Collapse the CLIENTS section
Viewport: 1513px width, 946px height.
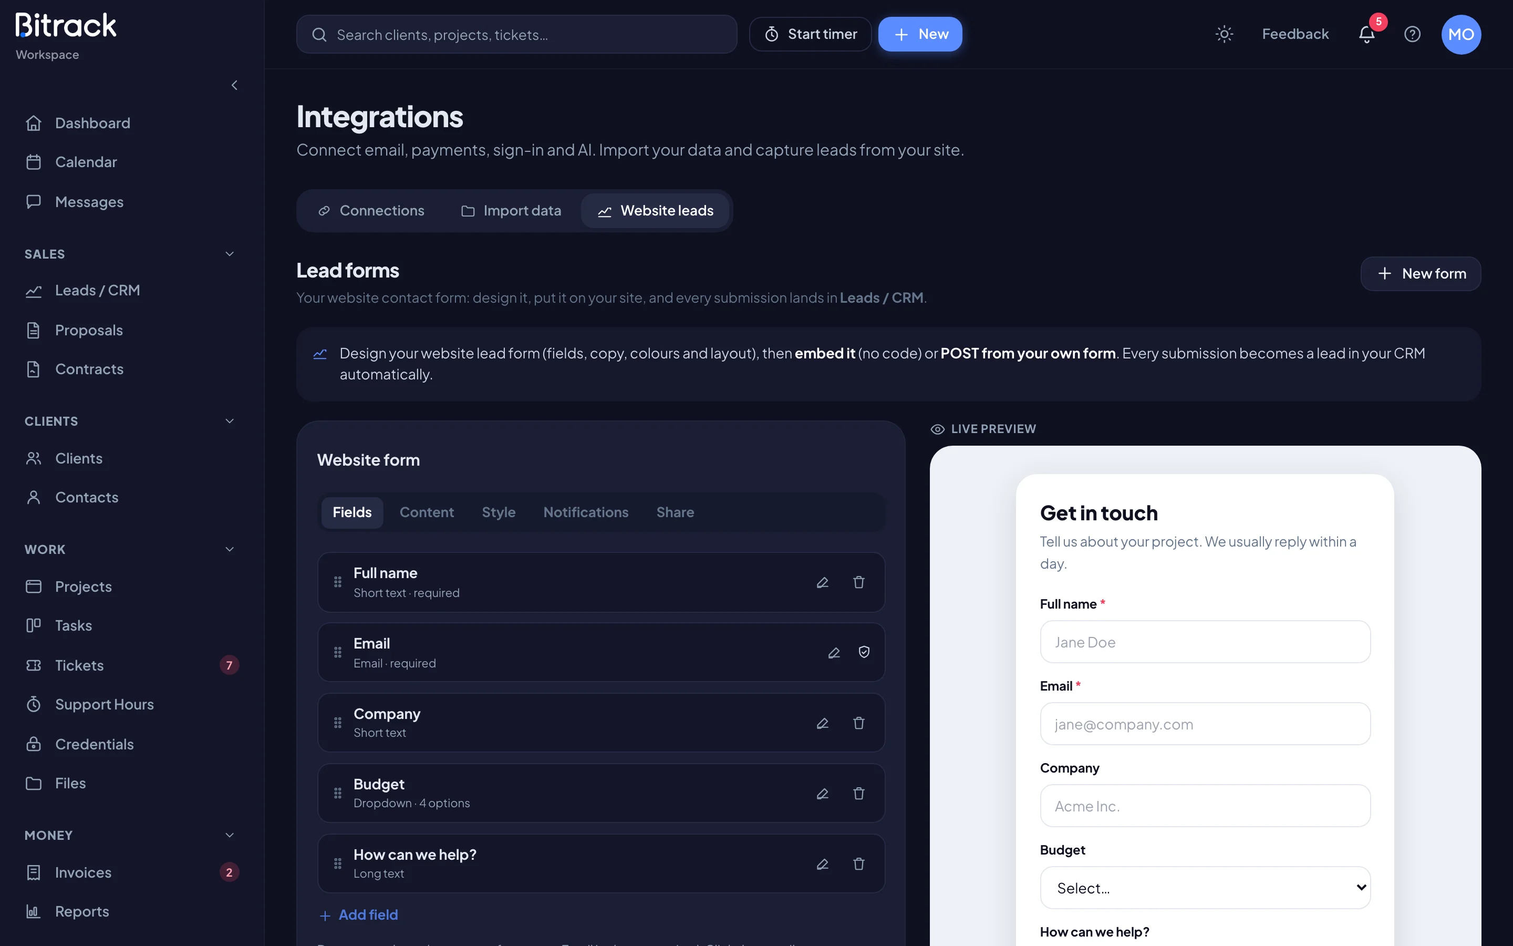(x=230, y=421)
